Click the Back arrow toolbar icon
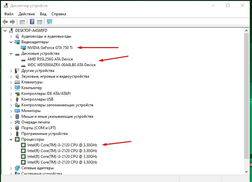 pyautogui.click(x=5, y=22)
